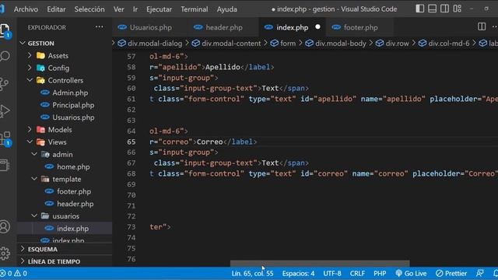Change indentation via Espacios: 4
498x280 pixels.
click(298, 273)
